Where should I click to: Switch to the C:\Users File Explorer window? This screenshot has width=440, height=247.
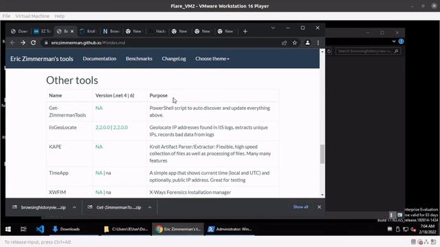point(126,229)
